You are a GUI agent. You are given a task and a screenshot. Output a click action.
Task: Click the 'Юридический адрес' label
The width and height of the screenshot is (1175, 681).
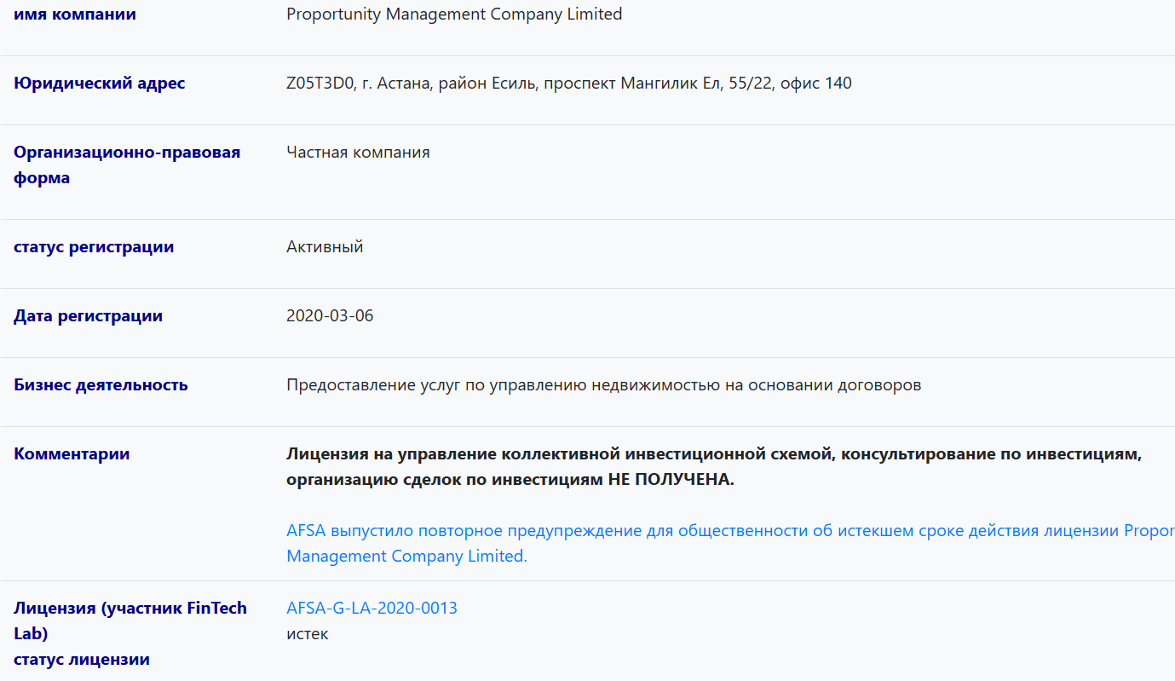tap(99, 84)
